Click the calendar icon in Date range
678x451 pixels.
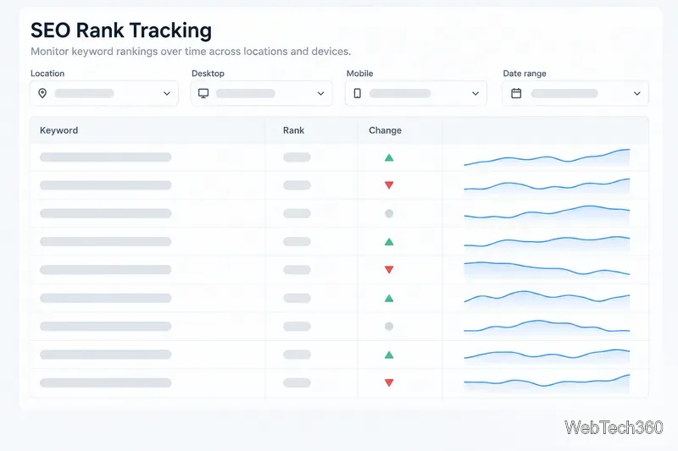tap(516, 93)
